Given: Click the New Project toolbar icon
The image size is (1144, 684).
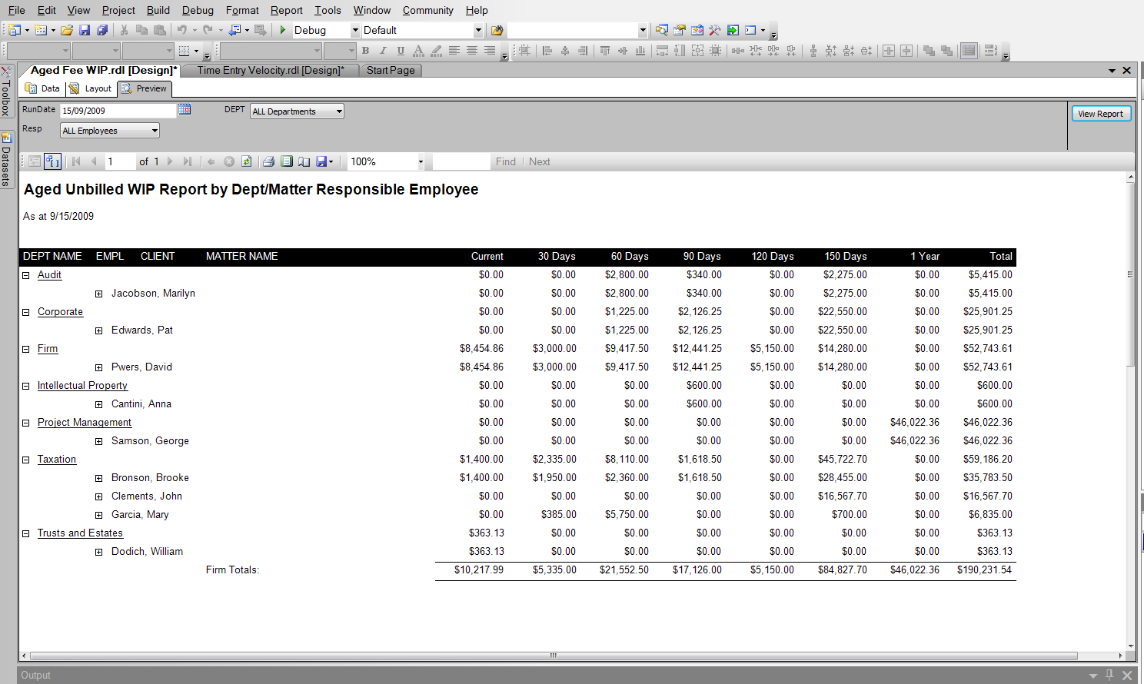Looking at the screenshot, I should 14,30.
